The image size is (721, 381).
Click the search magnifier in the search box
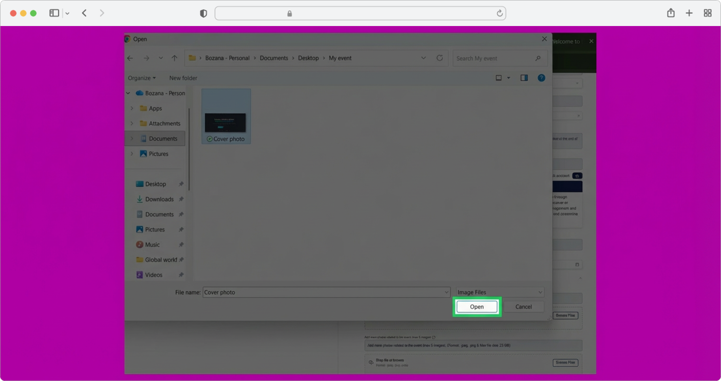(x=538, y=58)
